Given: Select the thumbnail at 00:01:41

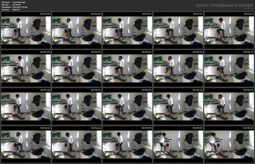Looking at the screenshot, I should 229,30.
